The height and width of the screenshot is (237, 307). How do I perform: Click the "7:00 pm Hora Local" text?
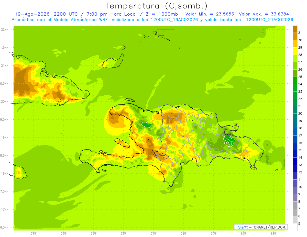pos(112,14)
